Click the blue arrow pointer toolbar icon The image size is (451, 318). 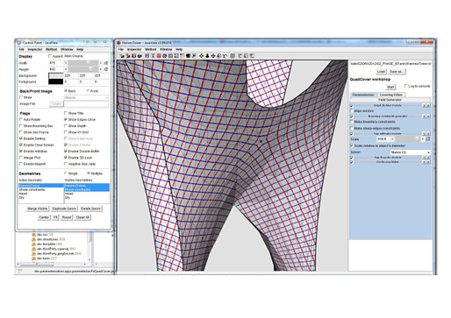point(194,55)
